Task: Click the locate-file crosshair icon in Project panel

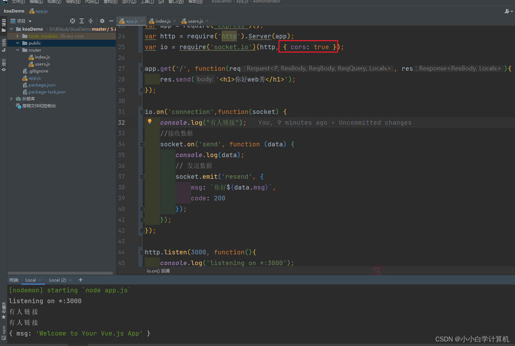Action: [73, 21]
